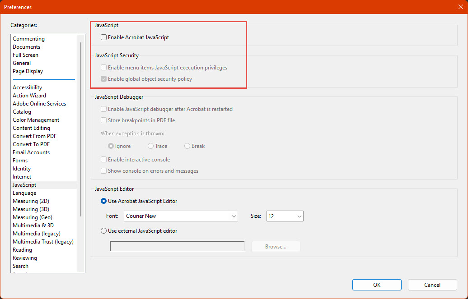Check Enable menu items JavaScript execution privileges
The height and width of the screenshot is (299, 468).
pos(103,67)
